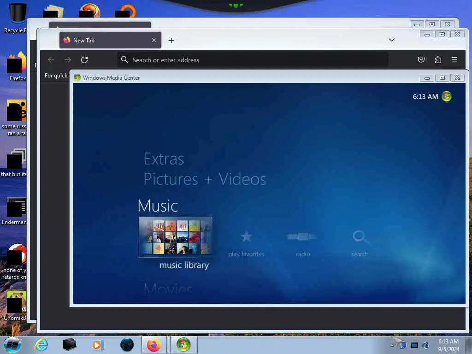
Task: Select the New Tab tab in Firefox
Action: pos(110,40)
